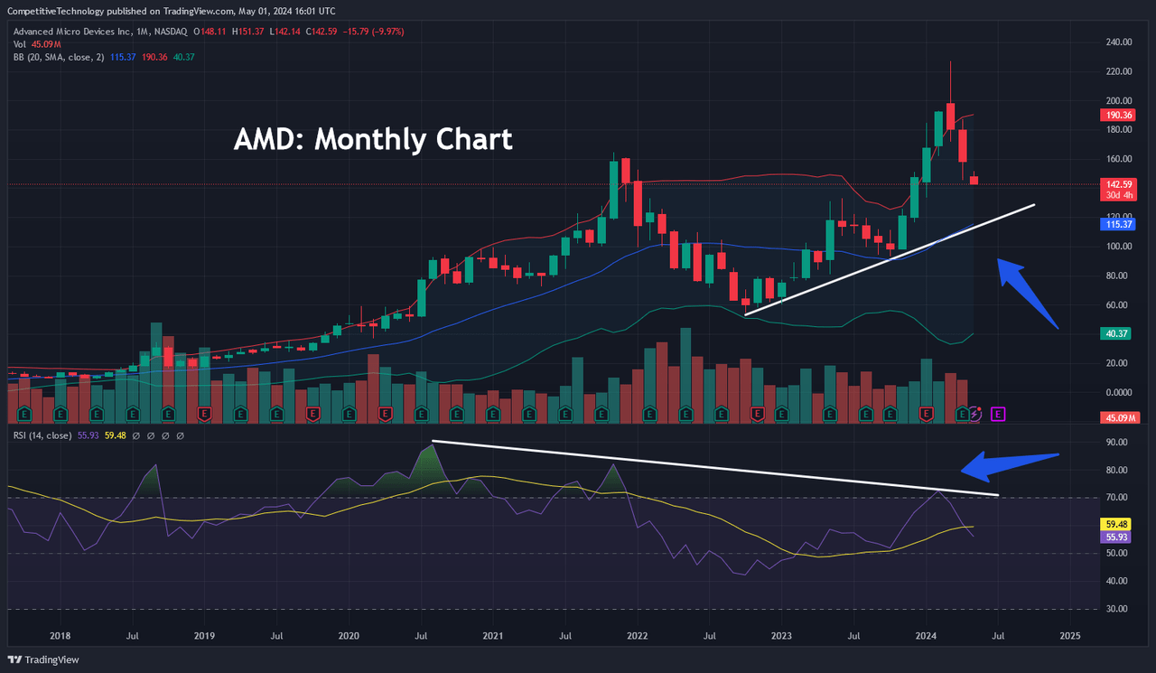This screenshot has height=673, width=1156.
Task: Click the Vol indicator legend label
Action: coord(19,43)
